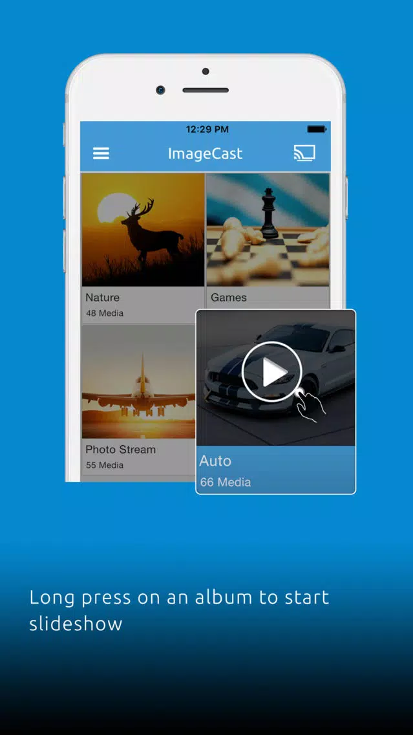This screenshot has width=413, height=735.
Task: Click the Nature album label
Action: (x=103, y=297)
